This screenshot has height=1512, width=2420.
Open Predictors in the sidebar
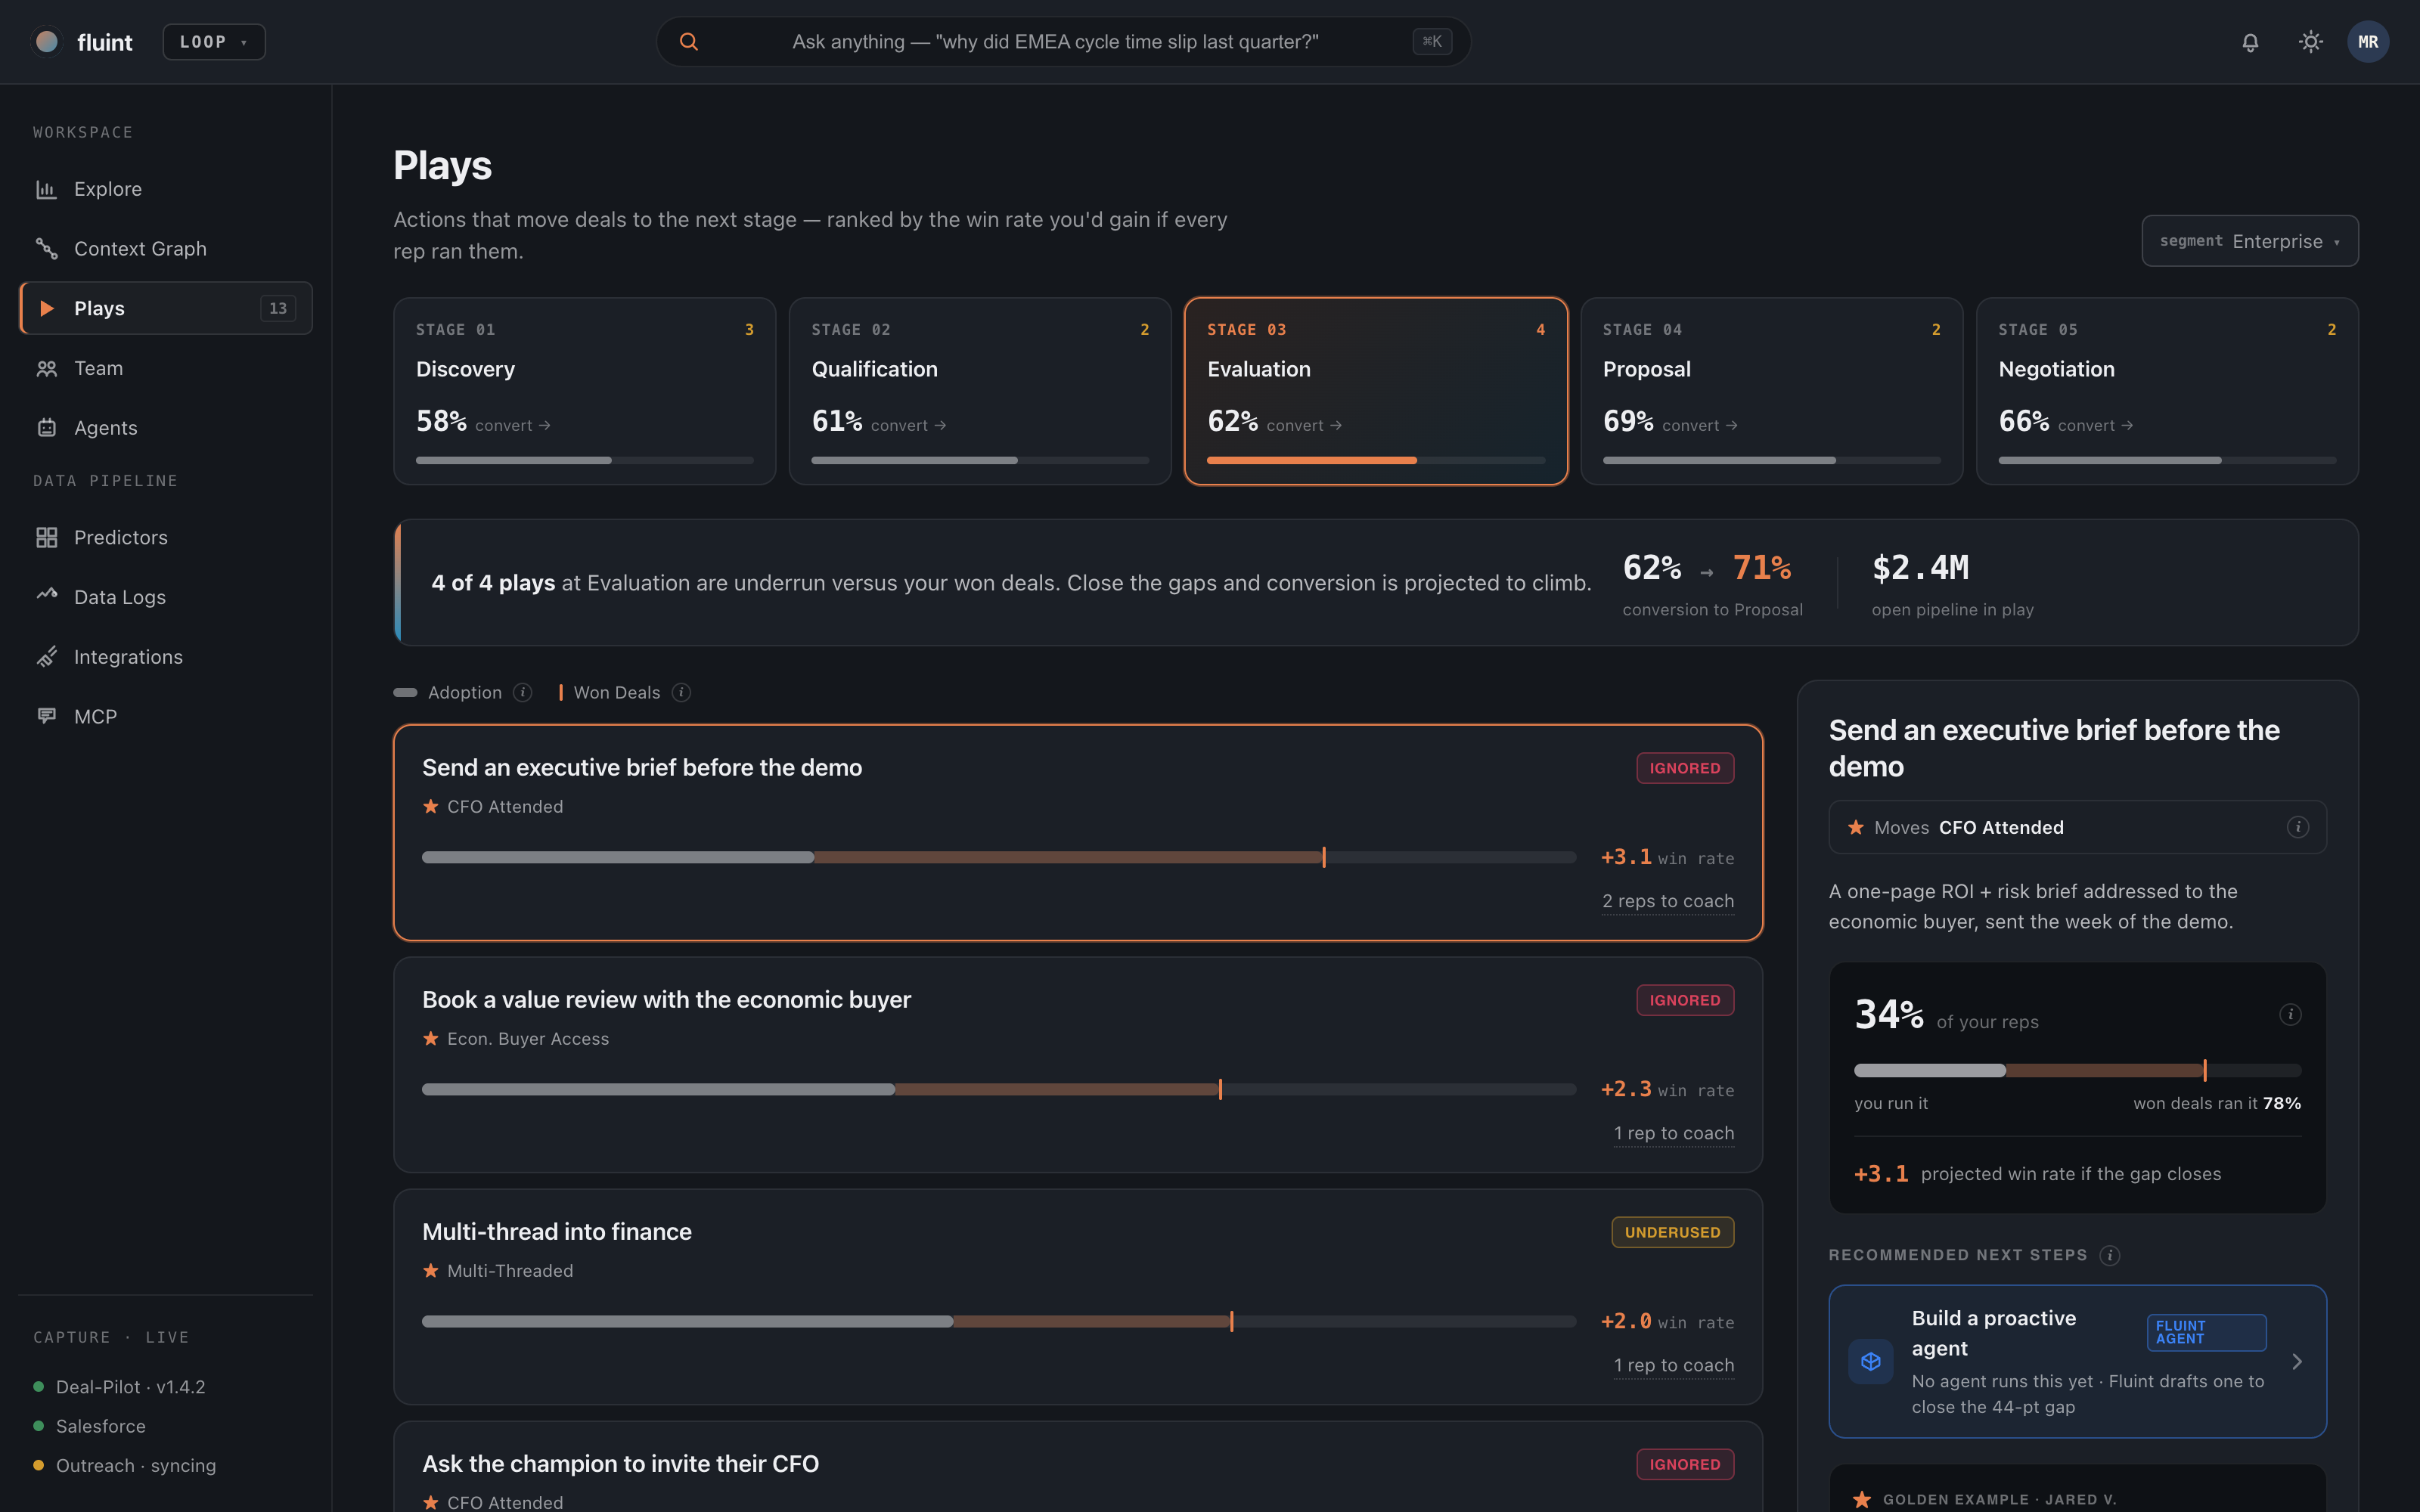(166, 538)
